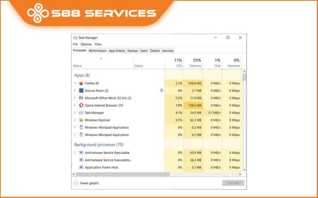Click Firefox's 550.8 MB memory value
The width and height of the screenshot is (318, 198).
tap(195, 83)
